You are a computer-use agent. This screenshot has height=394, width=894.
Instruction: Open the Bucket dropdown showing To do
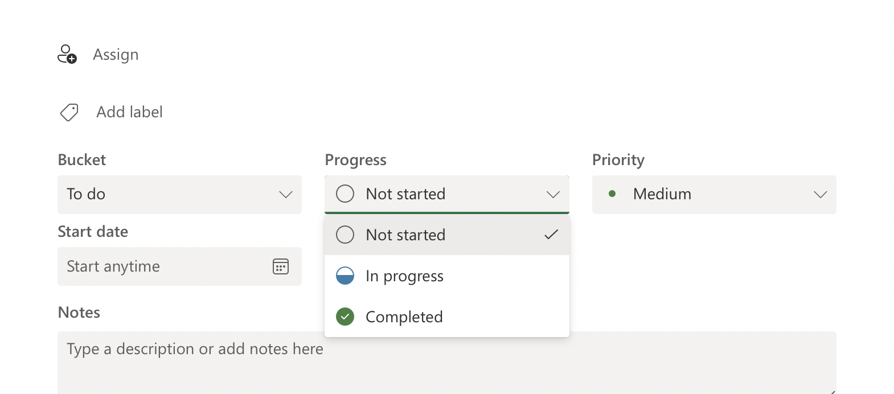coord(179,195)
